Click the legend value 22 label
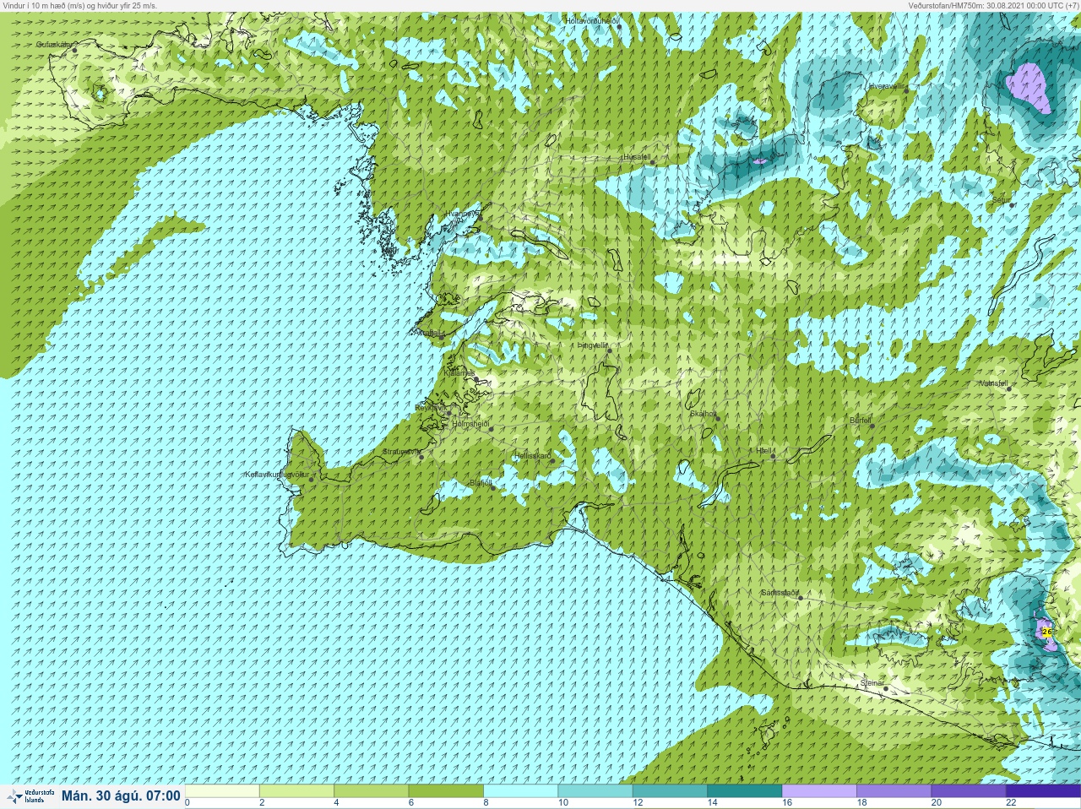This screenshot has width=1081, height=809. point(1011,802)
